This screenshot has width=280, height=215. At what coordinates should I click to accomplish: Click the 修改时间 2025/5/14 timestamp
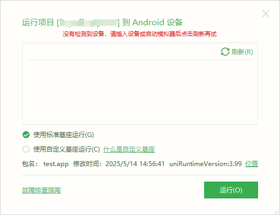[119, 164]
